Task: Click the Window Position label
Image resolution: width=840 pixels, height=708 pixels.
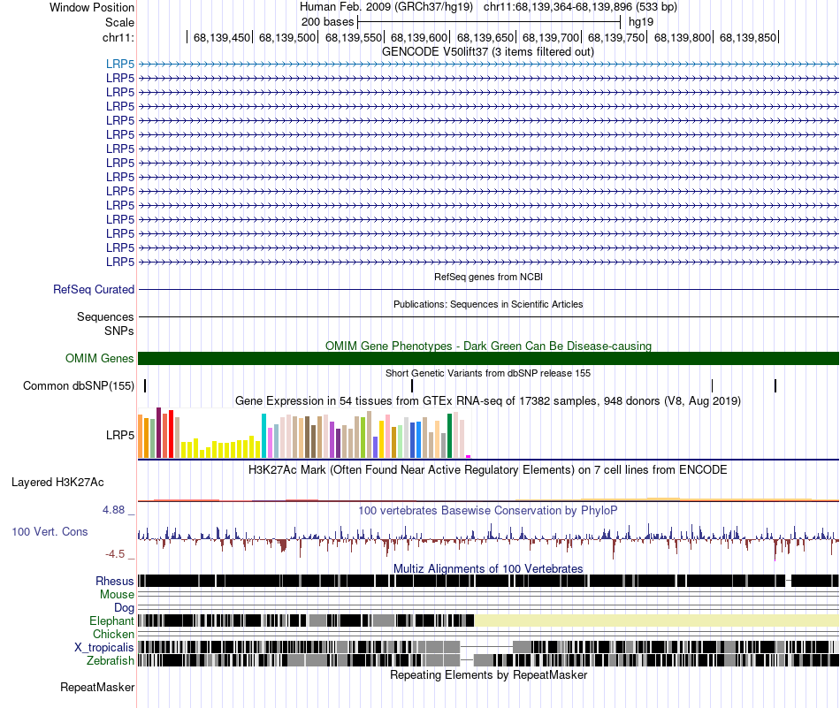Action: click(92, 7)
